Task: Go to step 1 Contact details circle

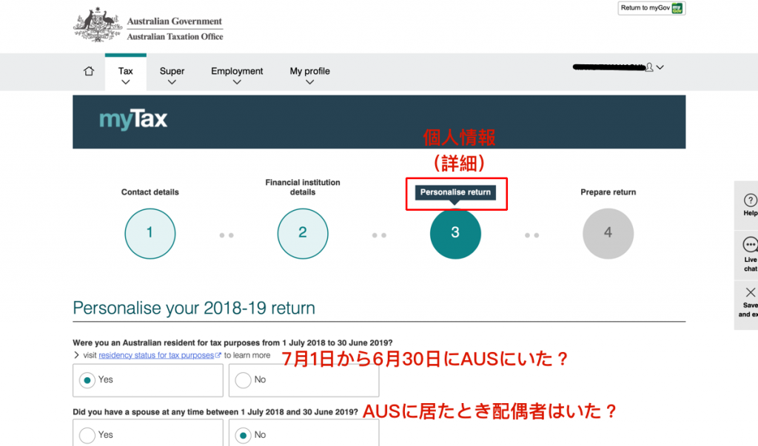Action: coord(150,234)
